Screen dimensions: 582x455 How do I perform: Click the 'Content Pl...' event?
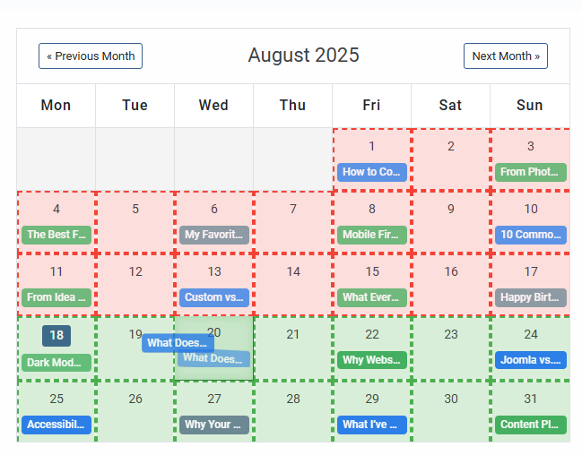(530, 425)
